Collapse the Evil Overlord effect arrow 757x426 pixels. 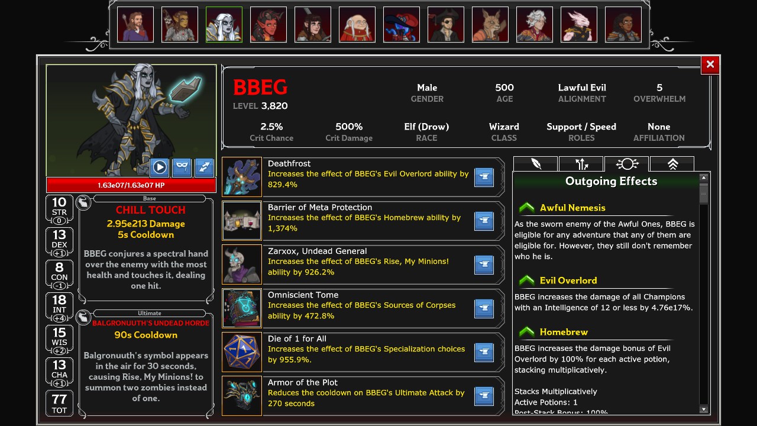[526, 280]
